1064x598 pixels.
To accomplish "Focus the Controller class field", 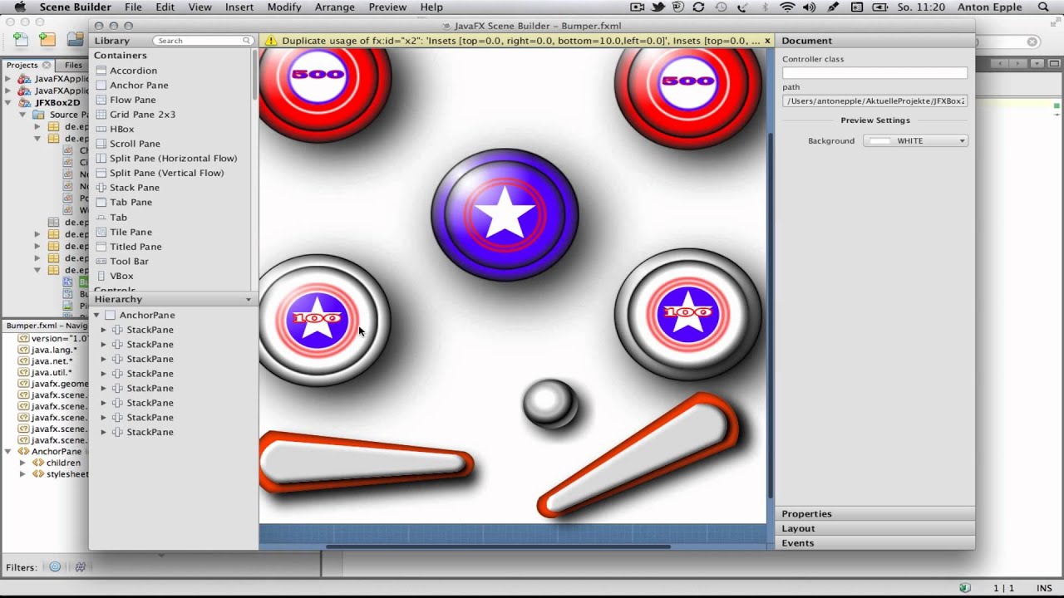I will click(874, 73).
